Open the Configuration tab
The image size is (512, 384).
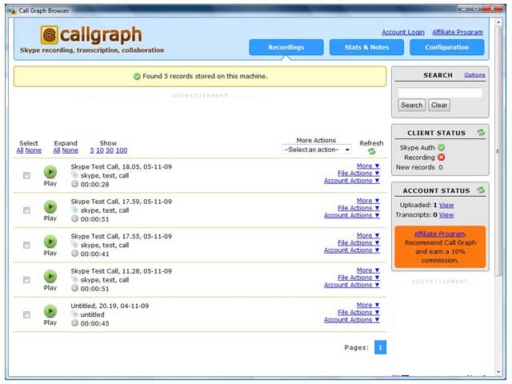[446, 47]
